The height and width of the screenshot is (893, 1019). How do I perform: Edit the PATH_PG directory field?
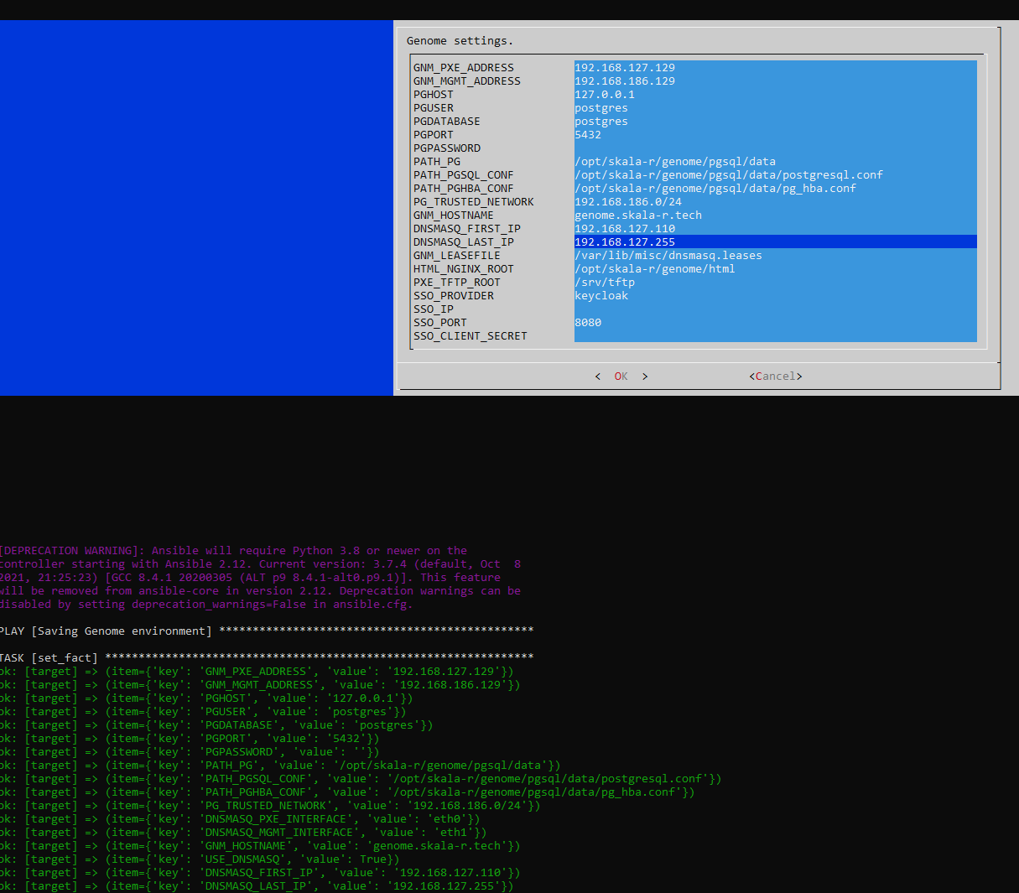coord(775,162)
